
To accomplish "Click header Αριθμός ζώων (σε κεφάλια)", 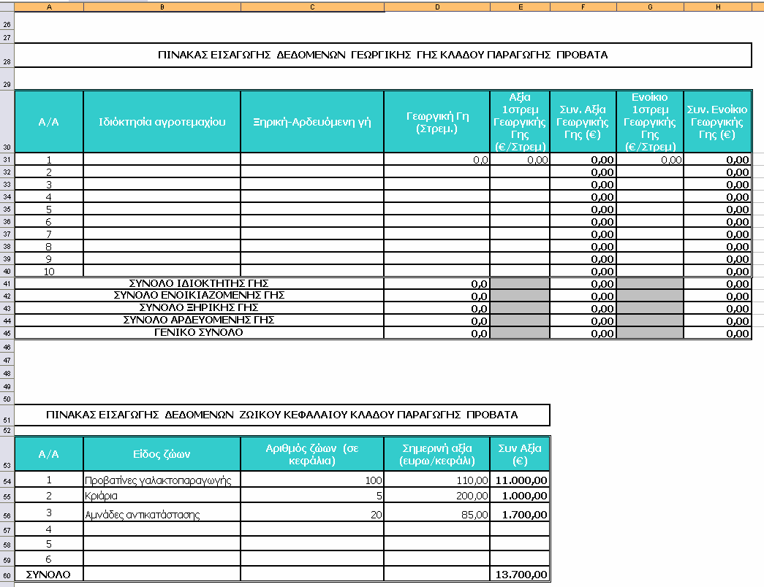I will (x=312, y=454).
